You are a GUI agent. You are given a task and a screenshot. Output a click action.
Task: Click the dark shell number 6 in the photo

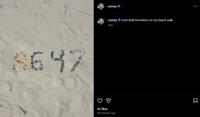click(37, 61)
